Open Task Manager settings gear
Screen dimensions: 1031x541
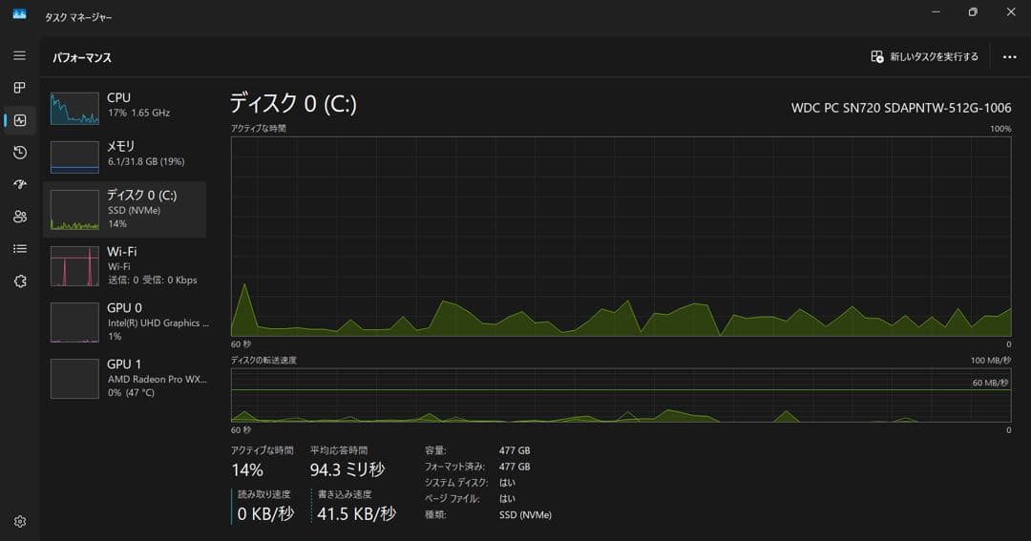pos(19,521)
